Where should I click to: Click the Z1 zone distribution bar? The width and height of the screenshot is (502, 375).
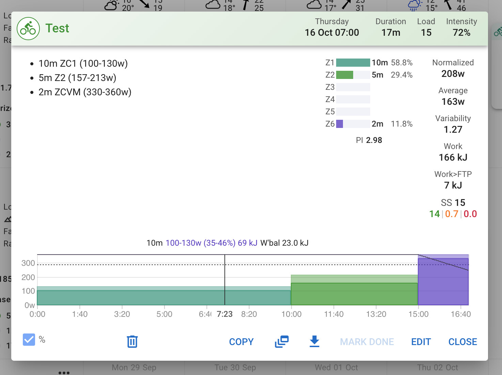(x=353, y=63)
